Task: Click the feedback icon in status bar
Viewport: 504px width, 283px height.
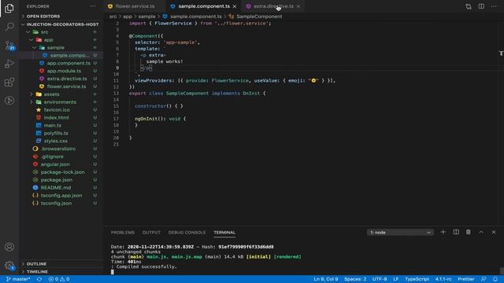Action: pos(484,279)
